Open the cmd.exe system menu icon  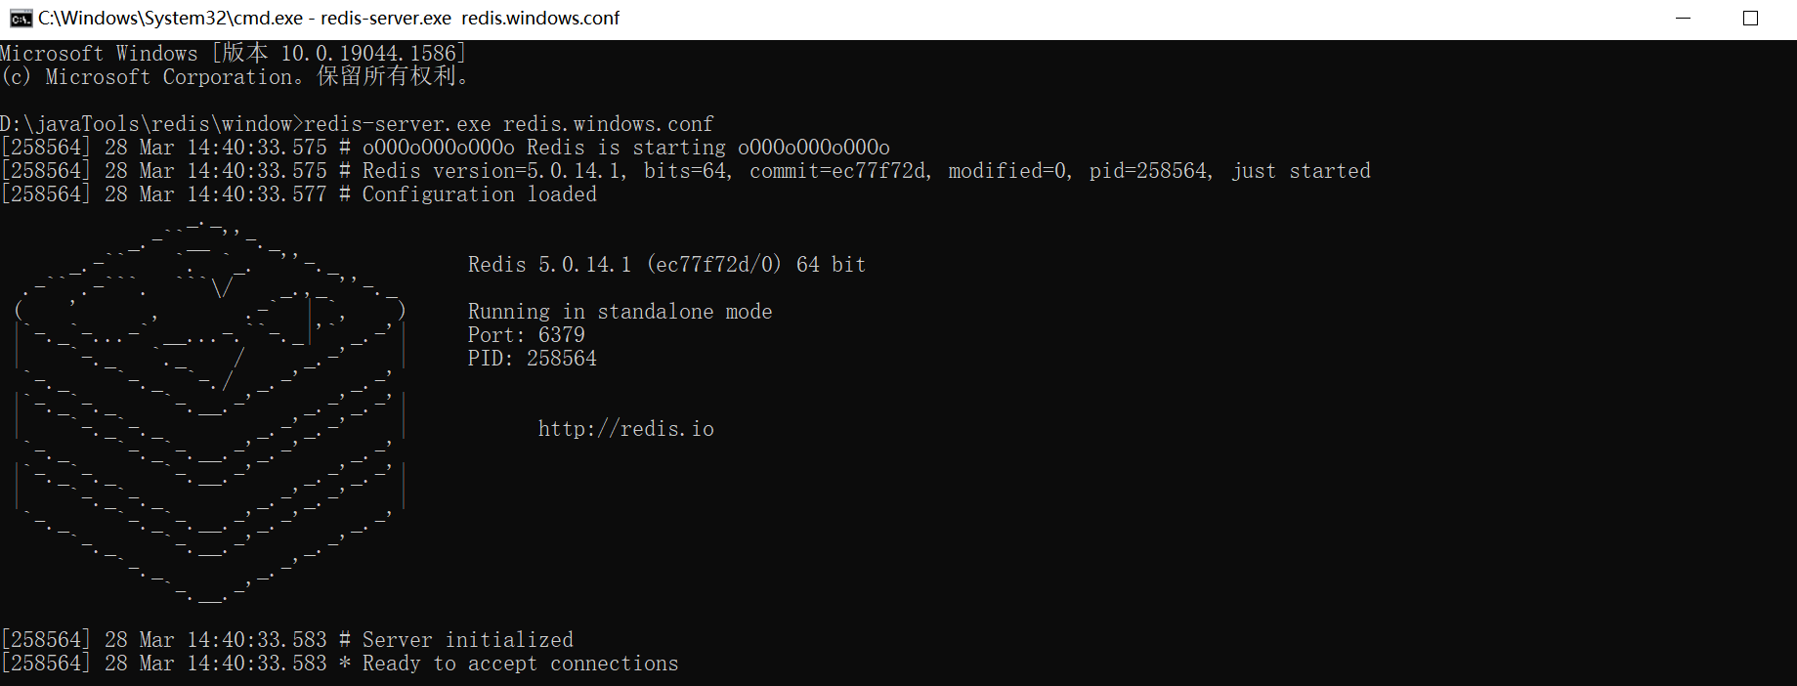point(20,19)
